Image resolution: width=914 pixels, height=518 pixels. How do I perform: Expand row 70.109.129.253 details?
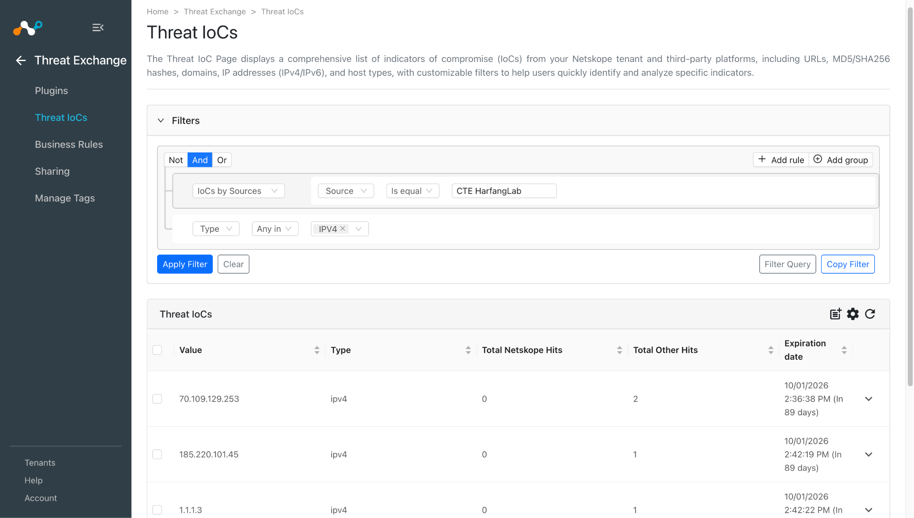[x=868, y=399]
